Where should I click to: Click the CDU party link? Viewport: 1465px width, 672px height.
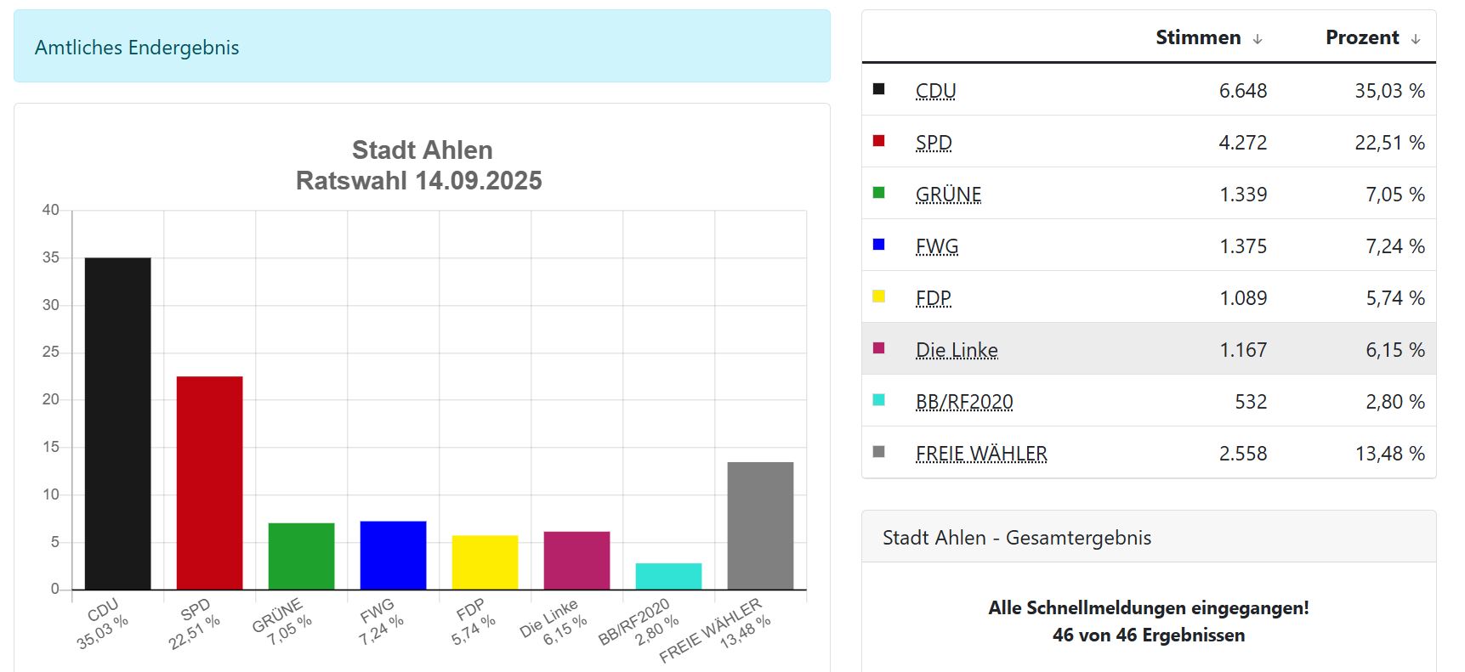[935, 91]
